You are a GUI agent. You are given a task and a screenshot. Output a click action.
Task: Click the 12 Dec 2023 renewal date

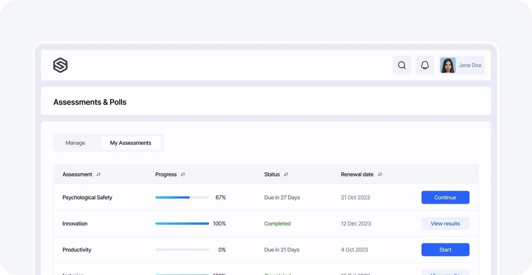pyautogui.click(x=356, y=224)
